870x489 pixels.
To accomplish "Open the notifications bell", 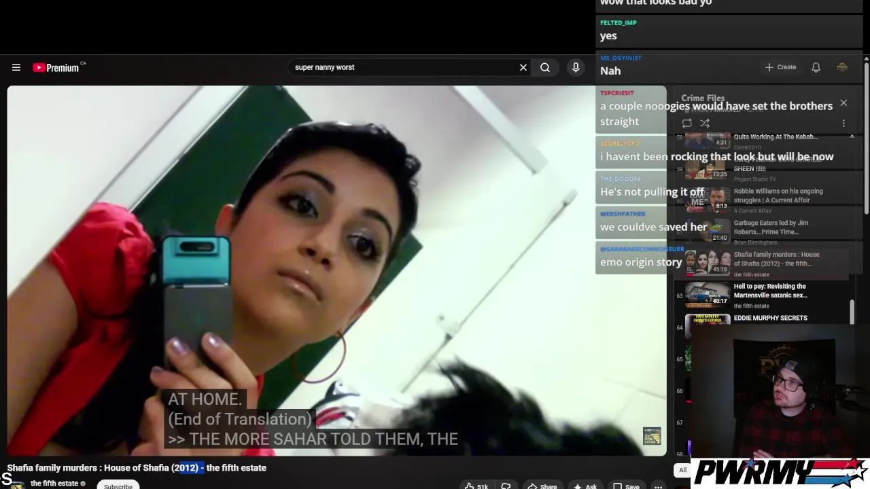I will click(x=816, y=67).
